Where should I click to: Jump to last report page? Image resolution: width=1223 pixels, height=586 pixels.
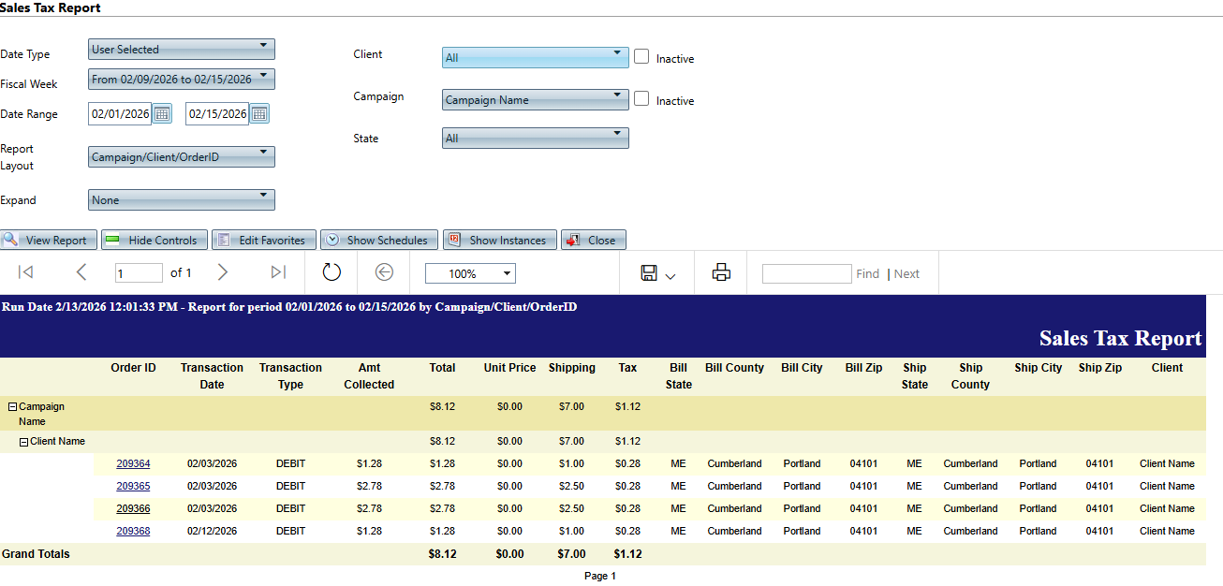(x=277, y=272)
